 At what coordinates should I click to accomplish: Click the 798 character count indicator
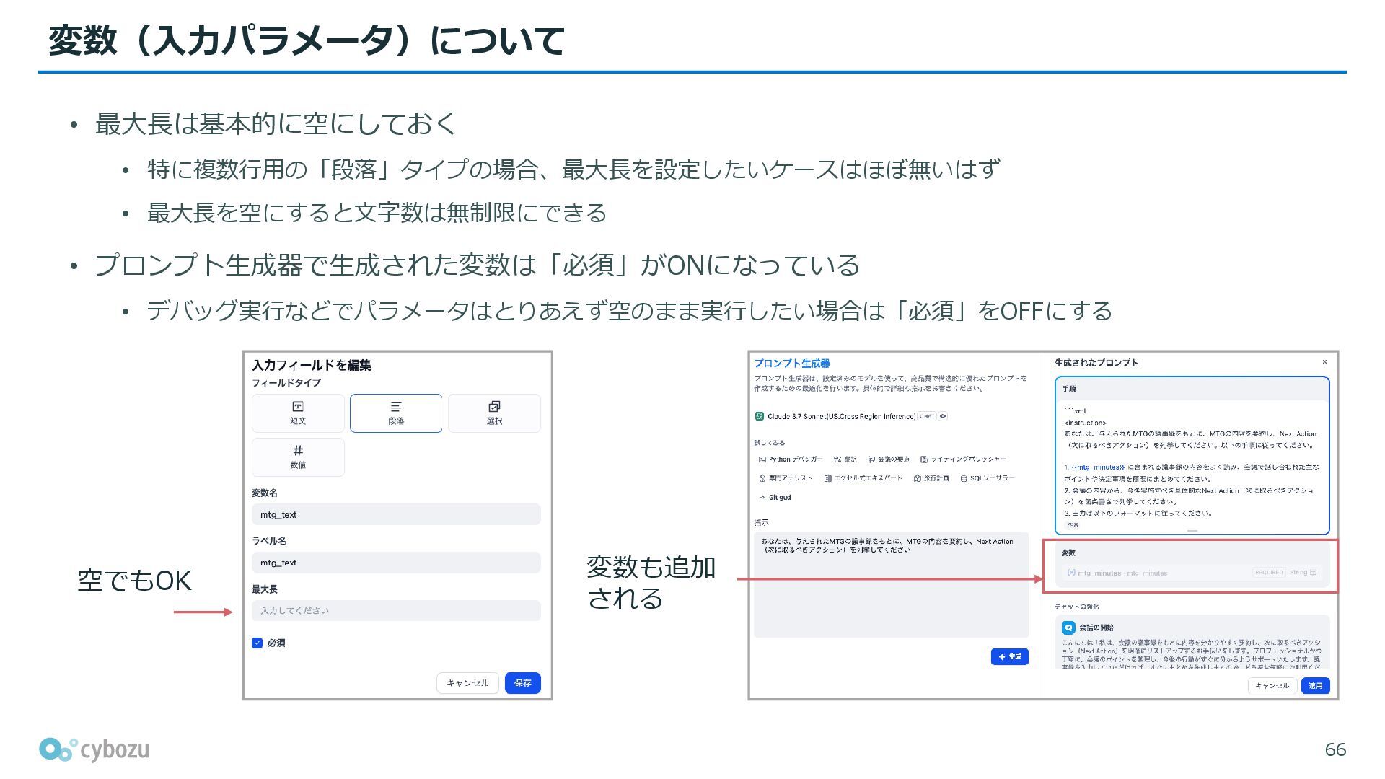(1072, 525)
